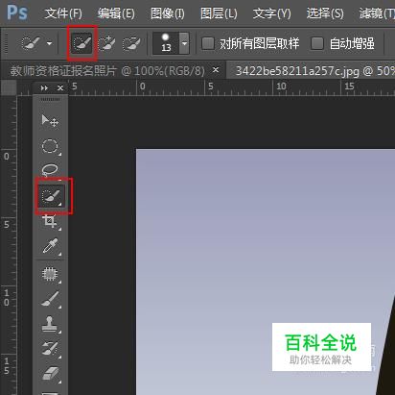Open the brush size picker dropdown arrow

click(x=184, y=43)
